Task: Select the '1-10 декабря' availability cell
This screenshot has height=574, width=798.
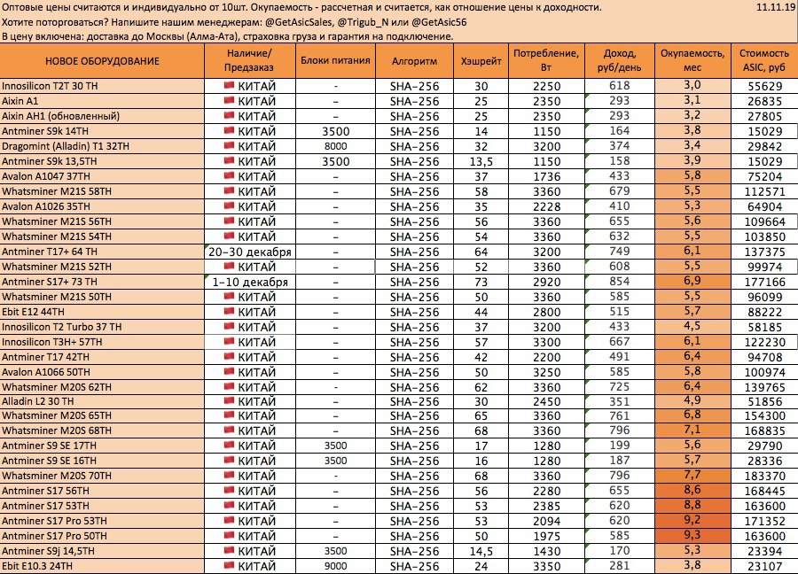Action: tap(249, 282)
